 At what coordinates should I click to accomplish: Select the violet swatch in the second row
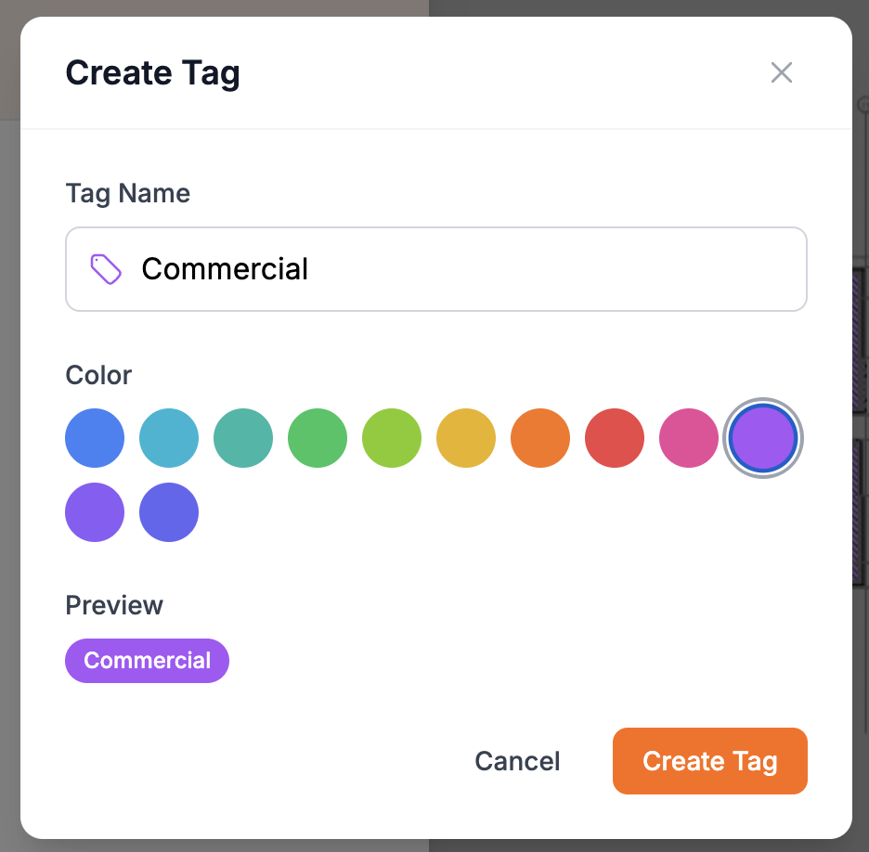point(94,511)
